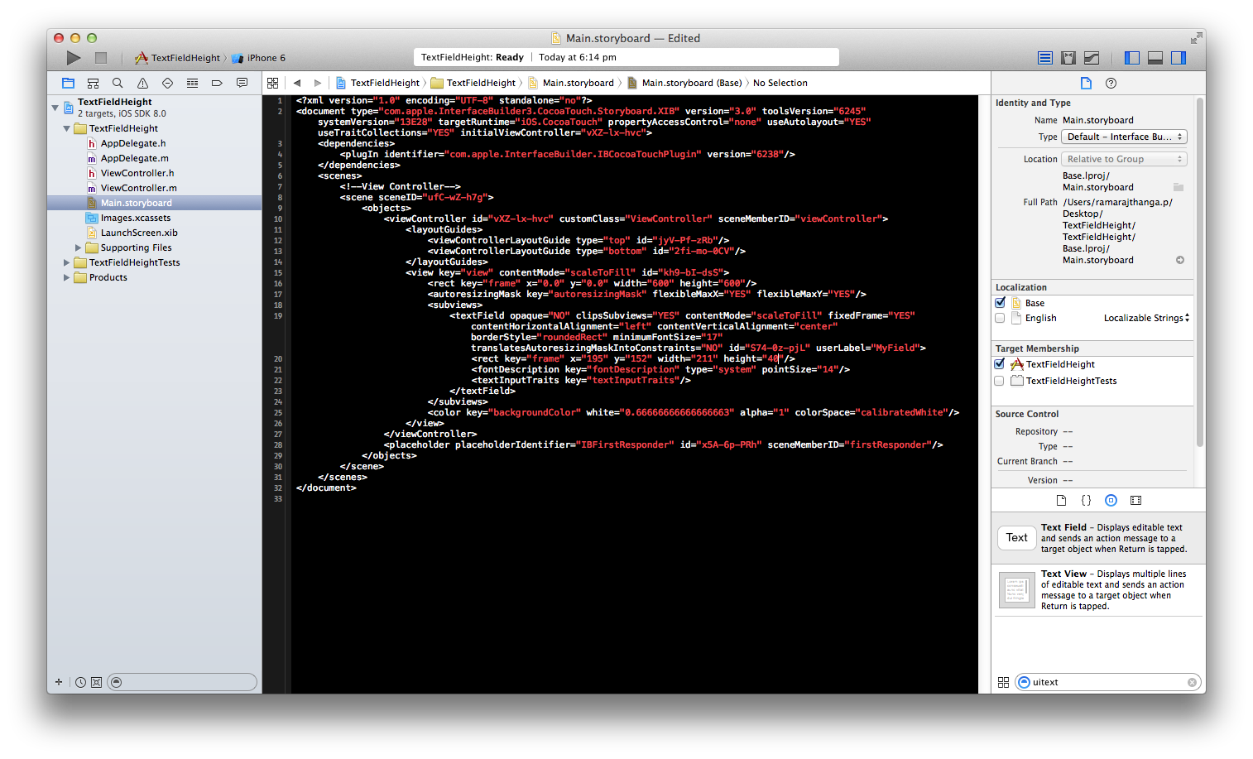This screenshot has width=1253, height=759.
Task: Show the media library
Action: 1135,500
